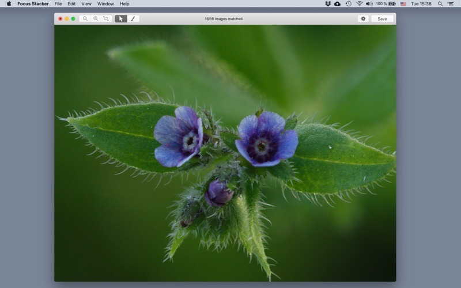
Task: Click the zoom in magnifier icon
Action: click(x=96, y=19)
